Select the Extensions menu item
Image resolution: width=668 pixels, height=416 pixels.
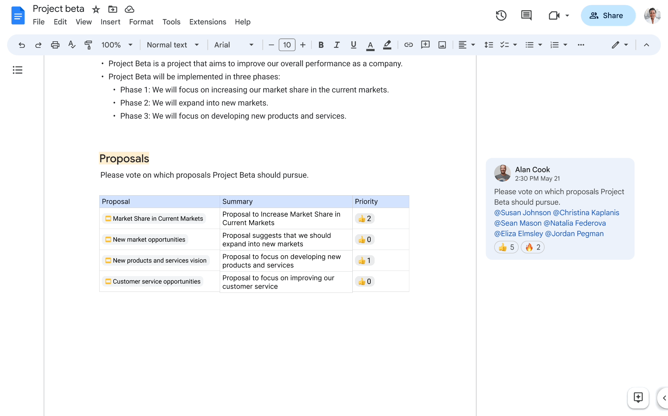207,22
